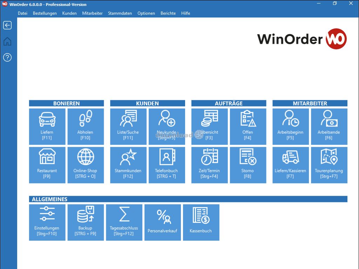359x269 pixels.
Task: Open the Stammkunden regular customers tile
Action: (128, 165)
